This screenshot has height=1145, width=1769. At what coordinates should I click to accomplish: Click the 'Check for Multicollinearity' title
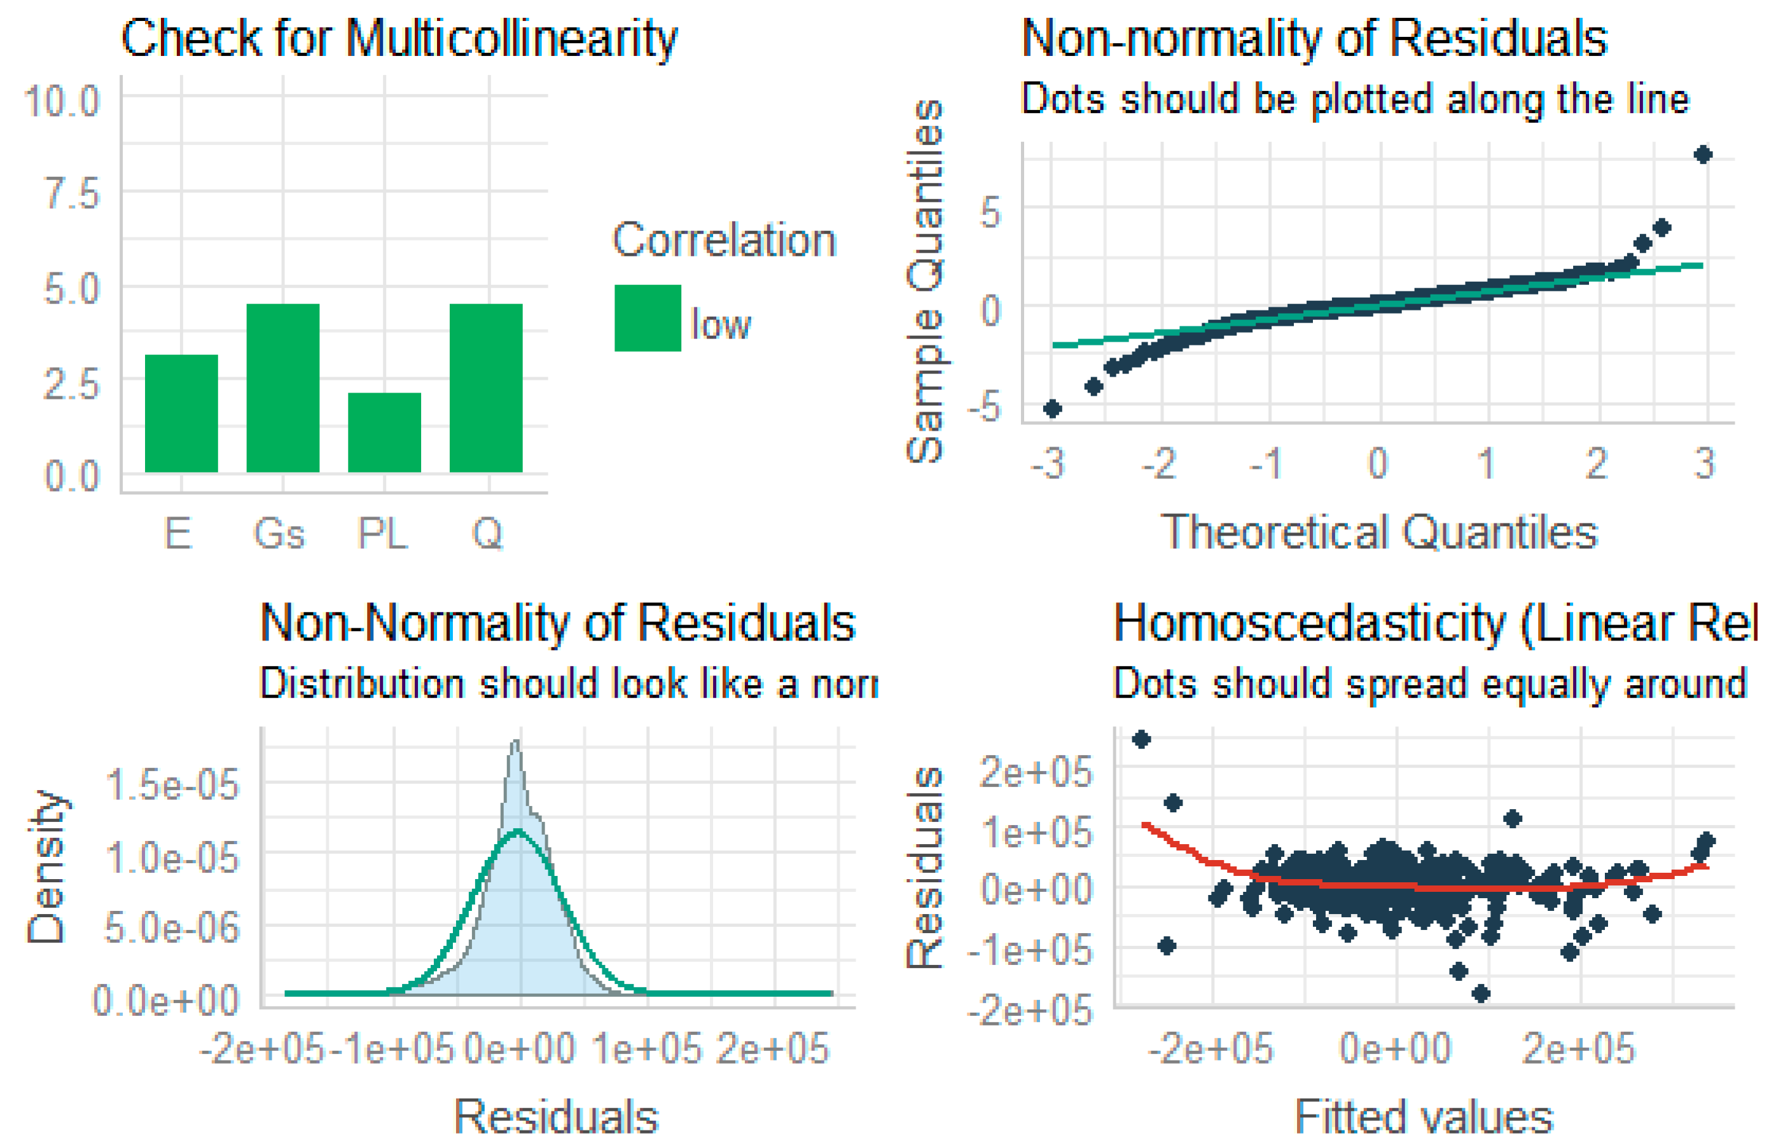pos(399,38)
